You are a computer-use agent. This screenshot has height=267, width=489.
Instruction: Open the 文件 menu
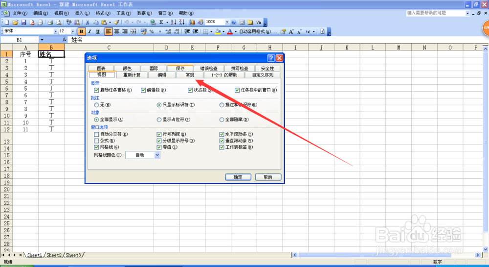20,13
